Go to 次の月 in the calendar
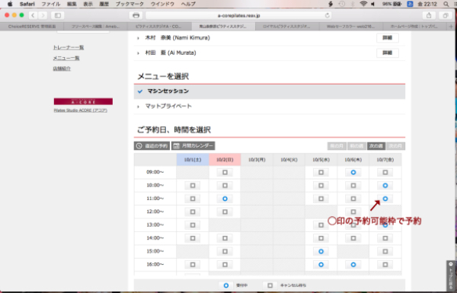This screenshot has height=293, width=457. point(395,146)
